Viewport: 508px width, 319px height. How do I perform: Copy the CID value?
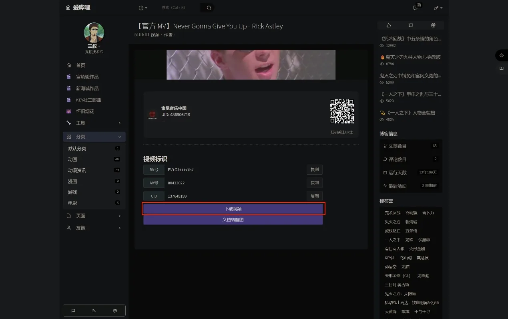315,196
